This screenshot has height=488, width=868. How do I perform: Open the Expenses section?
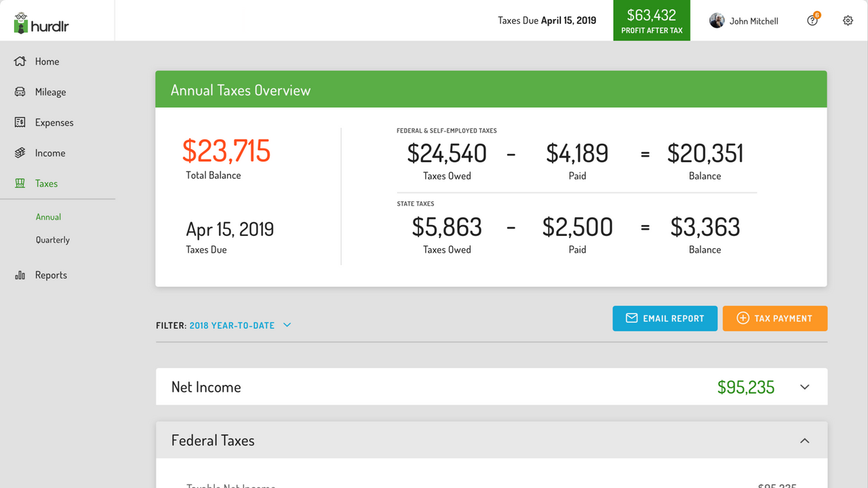[x=20, y=122]
